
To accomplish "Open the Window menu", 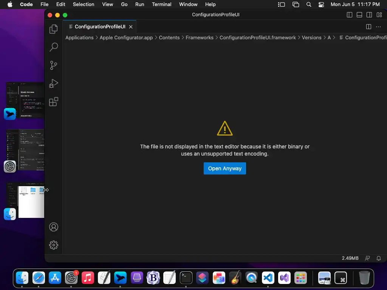I will click(x=188, y=5).
